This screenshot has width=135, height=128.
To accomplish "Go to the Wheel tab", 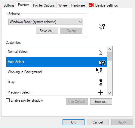I will point(63,5).
